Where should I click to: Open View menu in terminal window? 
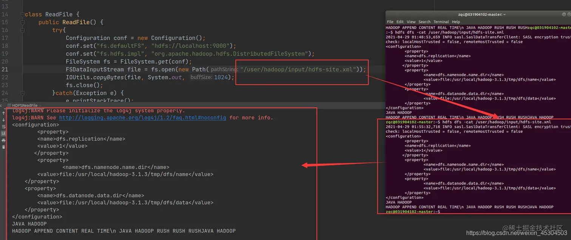point(411,22)
